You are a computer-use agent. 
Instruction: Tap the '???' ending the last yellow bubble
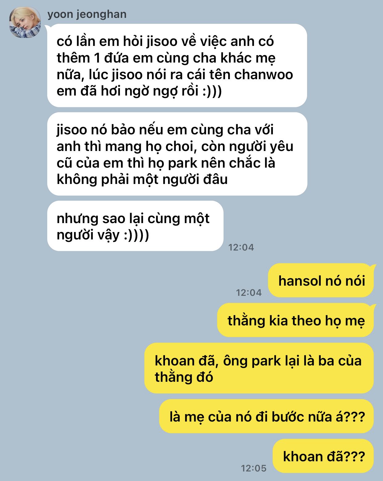pyautogui.click(x=354, y=456)
